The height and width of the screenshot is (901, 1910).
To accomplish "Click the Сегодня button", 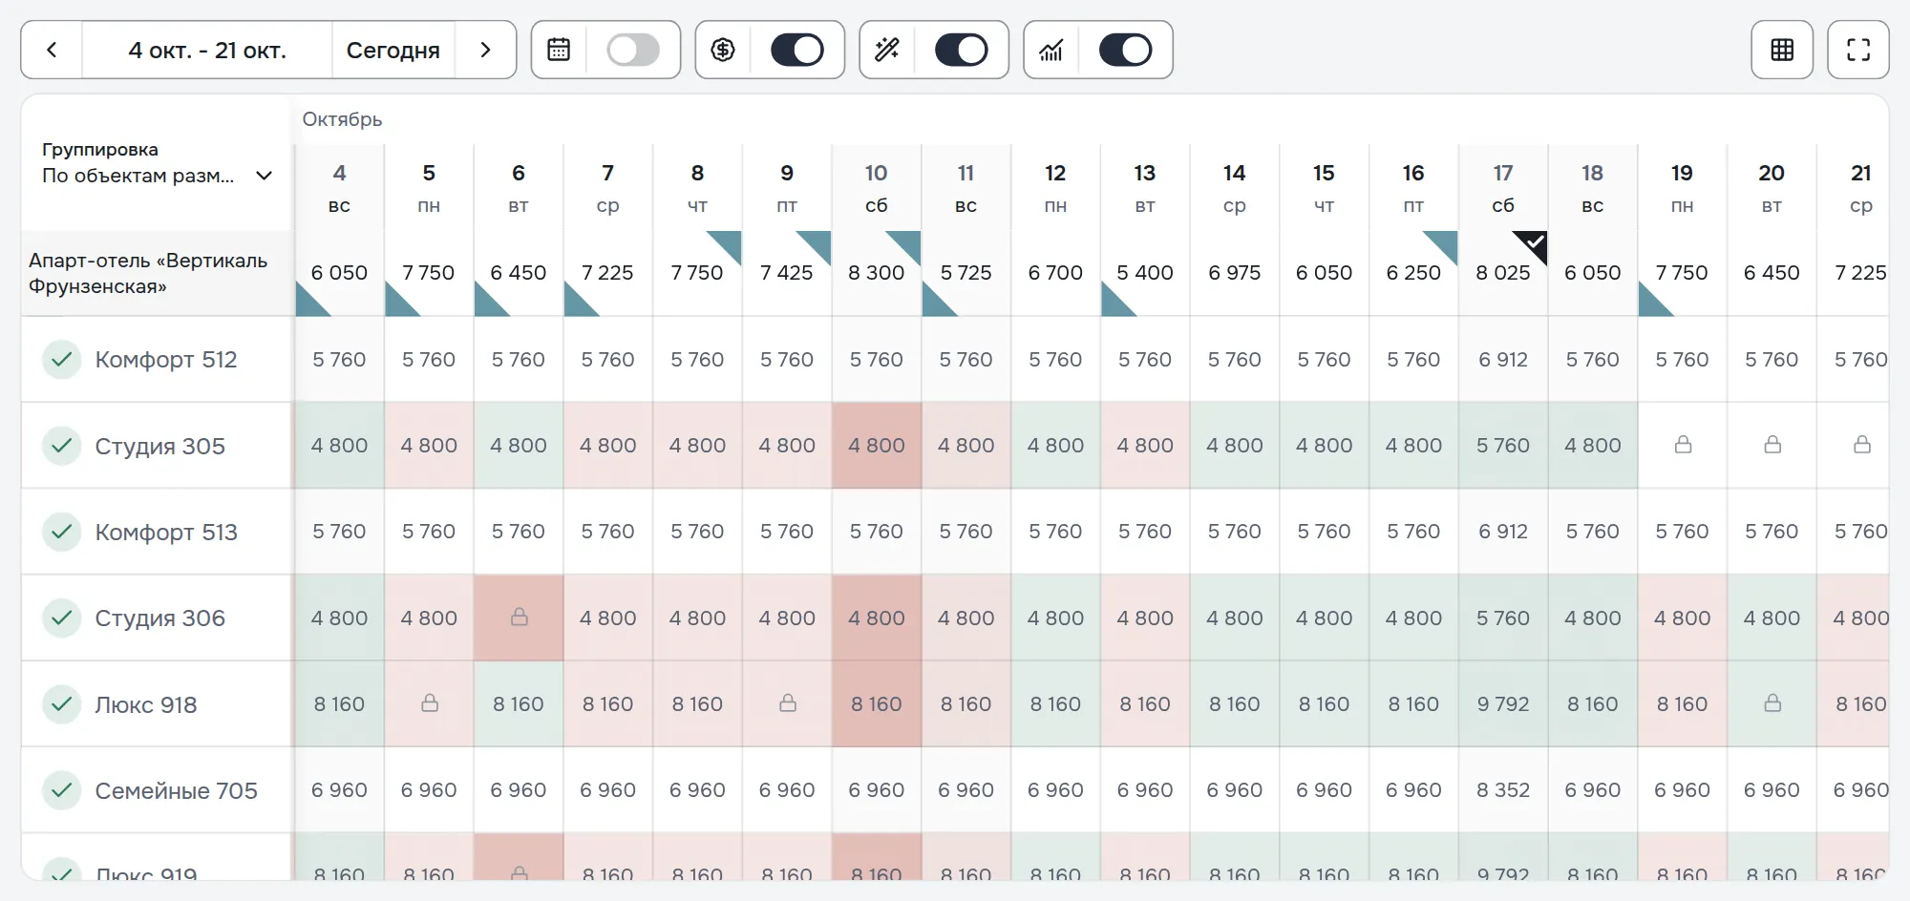I will [393, 50].
